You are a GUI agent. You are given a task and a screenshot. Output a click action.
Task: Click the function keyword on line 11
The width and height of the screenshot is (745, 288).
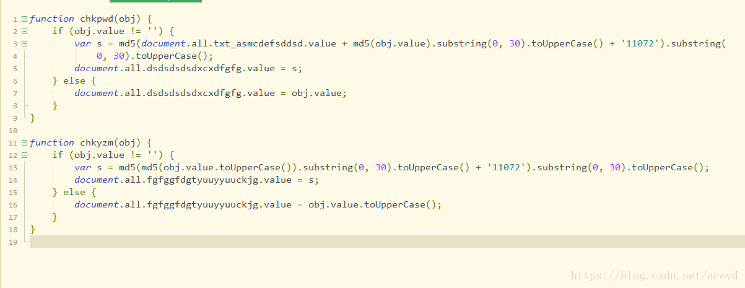[52, 143]
